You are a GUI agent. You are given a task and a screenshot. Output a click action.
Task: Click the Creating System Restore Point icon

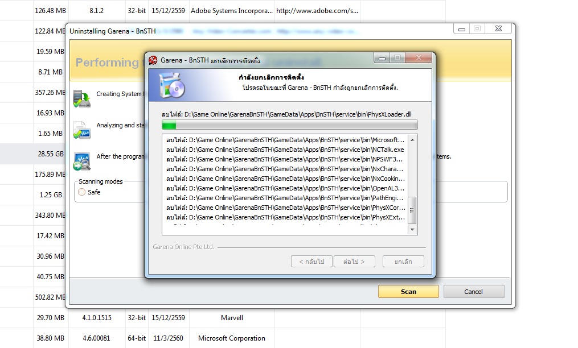point(82,99)
